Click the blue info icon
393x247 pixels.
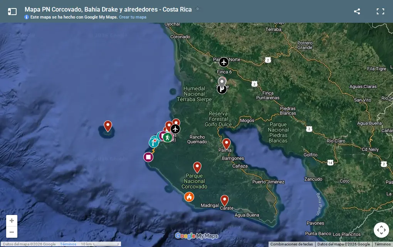(x=27, y=17)
